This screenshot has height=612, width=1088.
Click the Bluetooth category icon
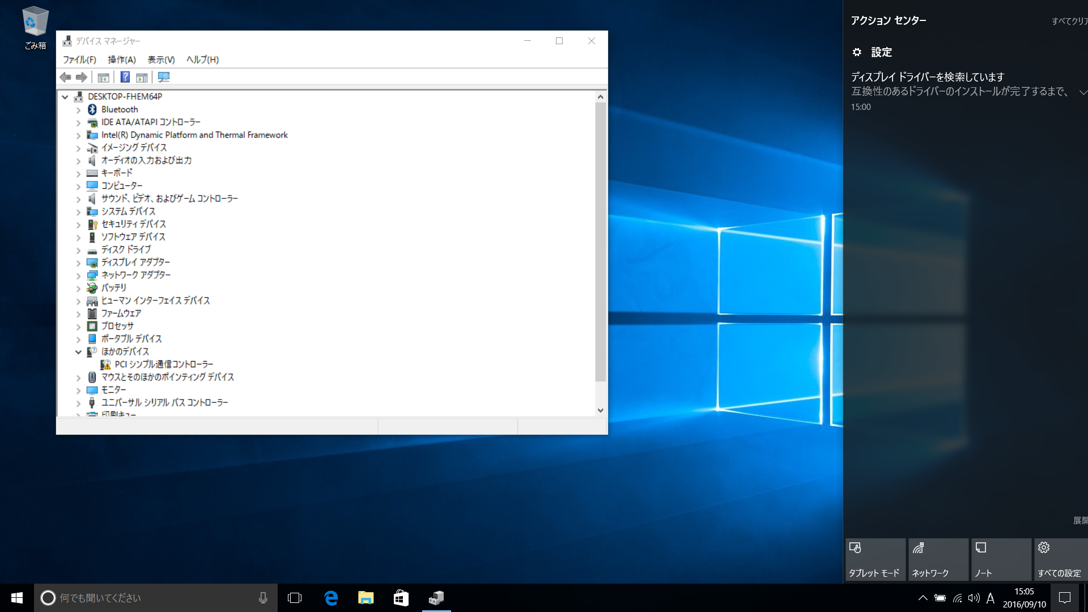click(x=92, y=109)
